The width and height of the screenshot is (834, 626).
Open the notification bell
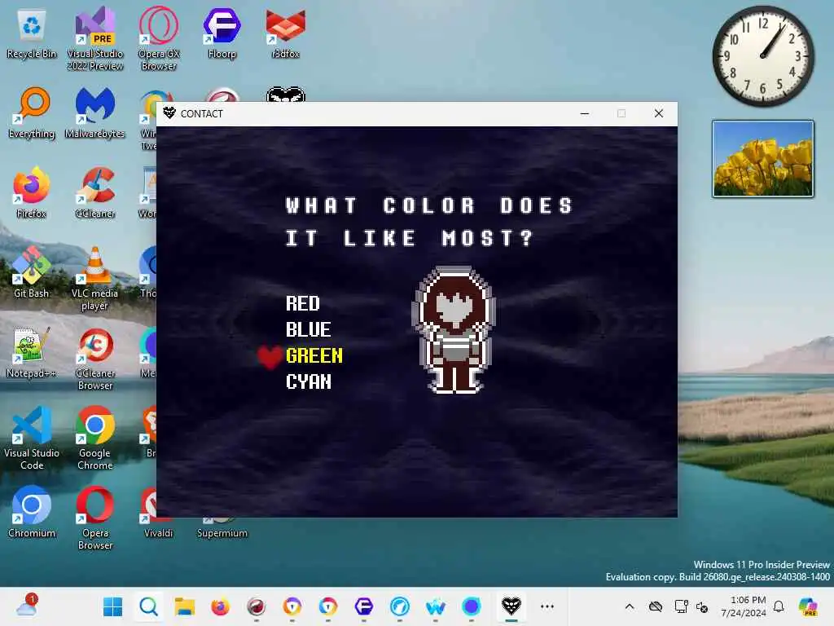pos(778,606)
